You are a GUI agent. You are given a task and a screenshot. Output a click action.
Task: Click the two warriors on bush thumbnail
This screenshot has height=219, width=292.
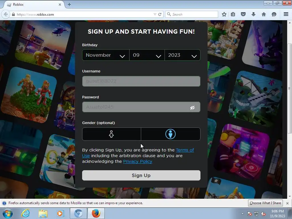(x=29, y=95)
